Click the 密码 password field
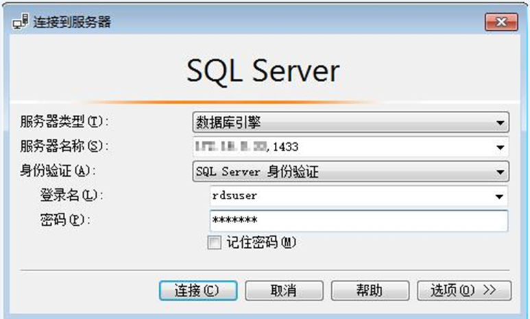The height and width of the screenshot is (319, 530). [358, 220]
